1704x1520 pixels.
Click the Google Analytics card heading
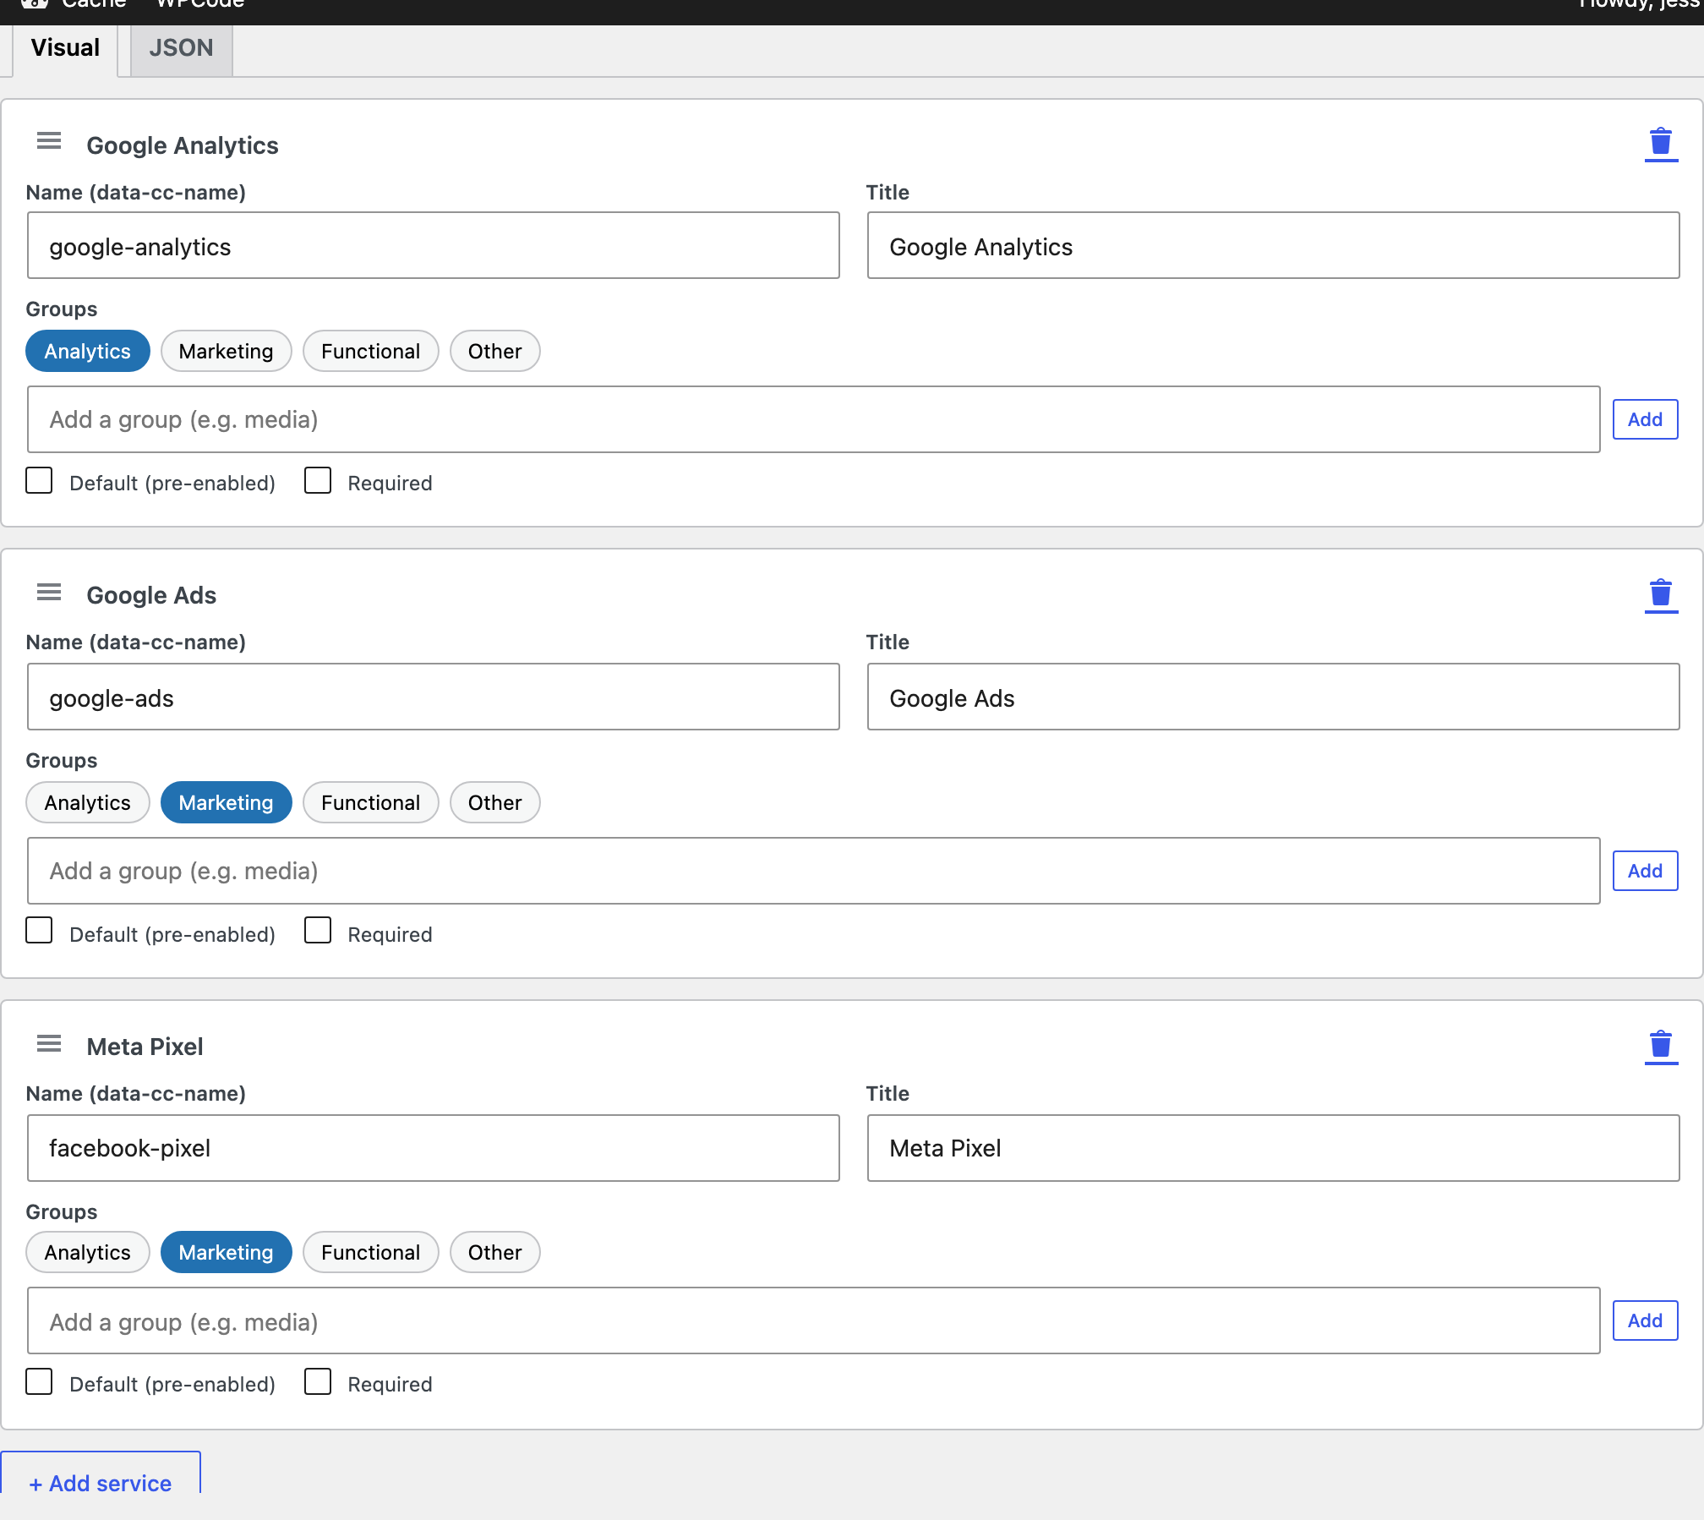(x=183, y=145)
